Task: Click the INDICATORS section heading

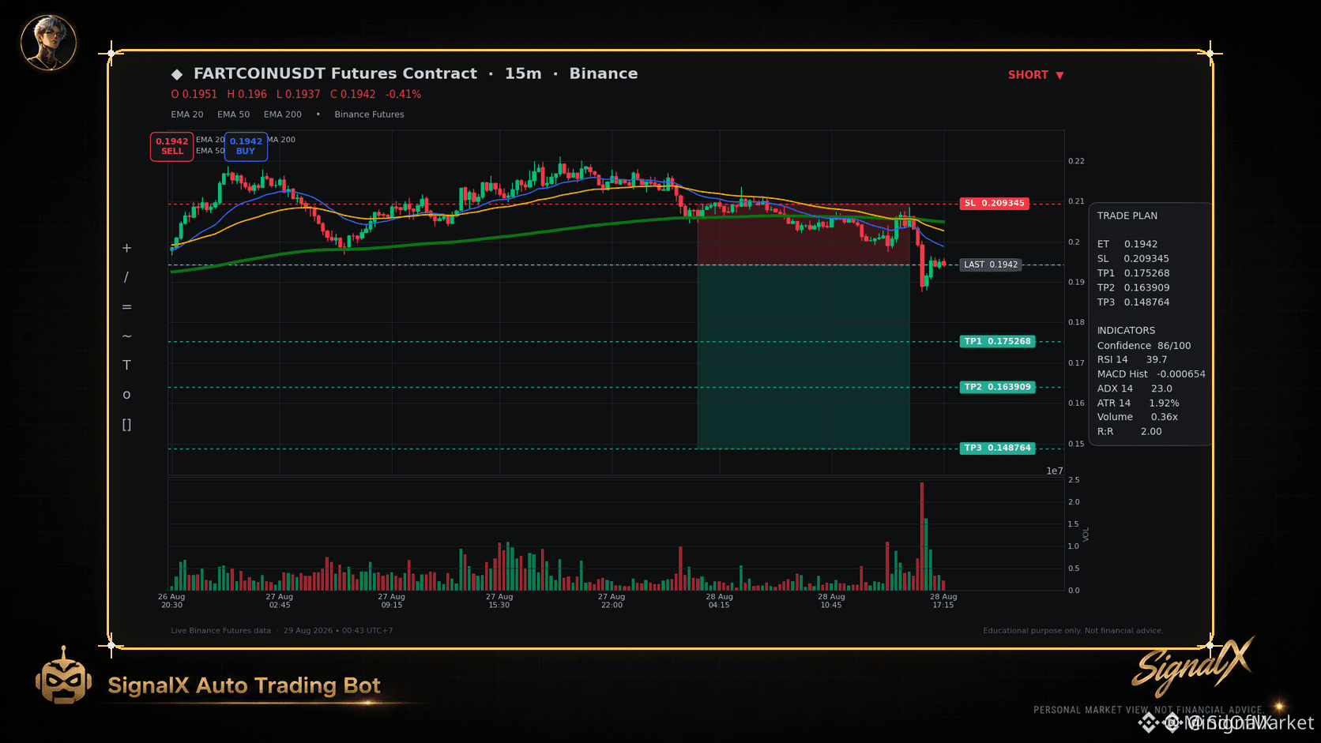Action: [x=1127, y=330]
